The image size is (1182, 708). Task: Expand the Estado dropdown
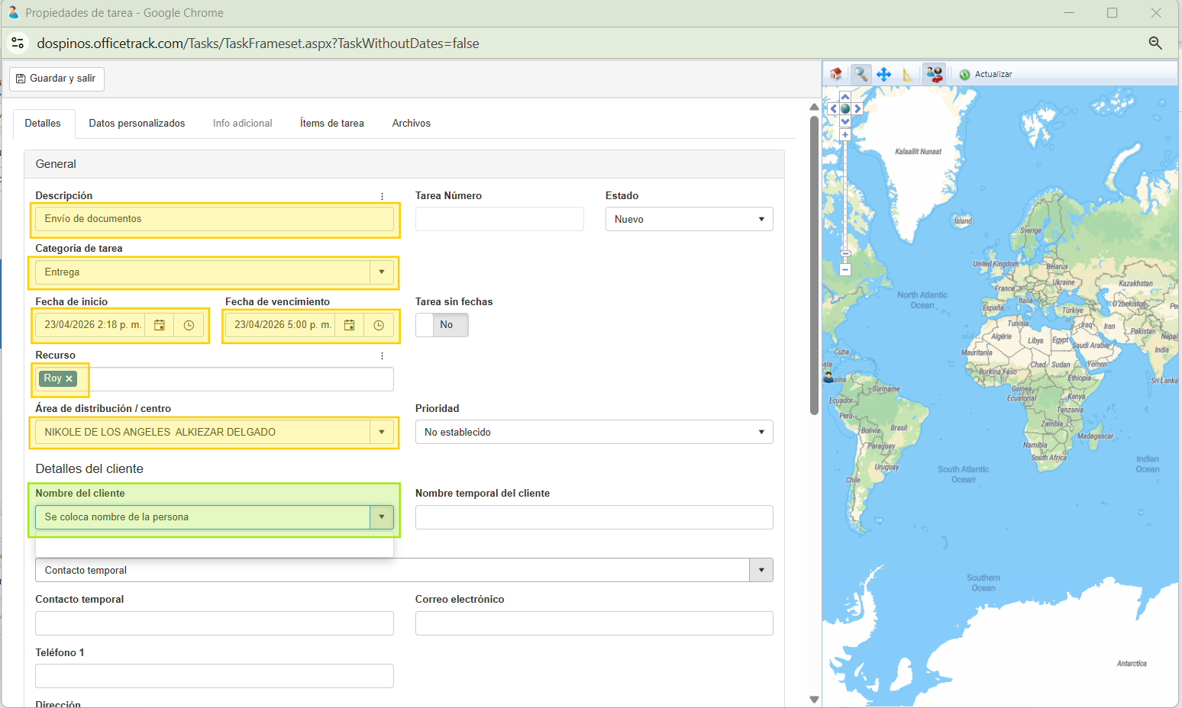[689, 219]
